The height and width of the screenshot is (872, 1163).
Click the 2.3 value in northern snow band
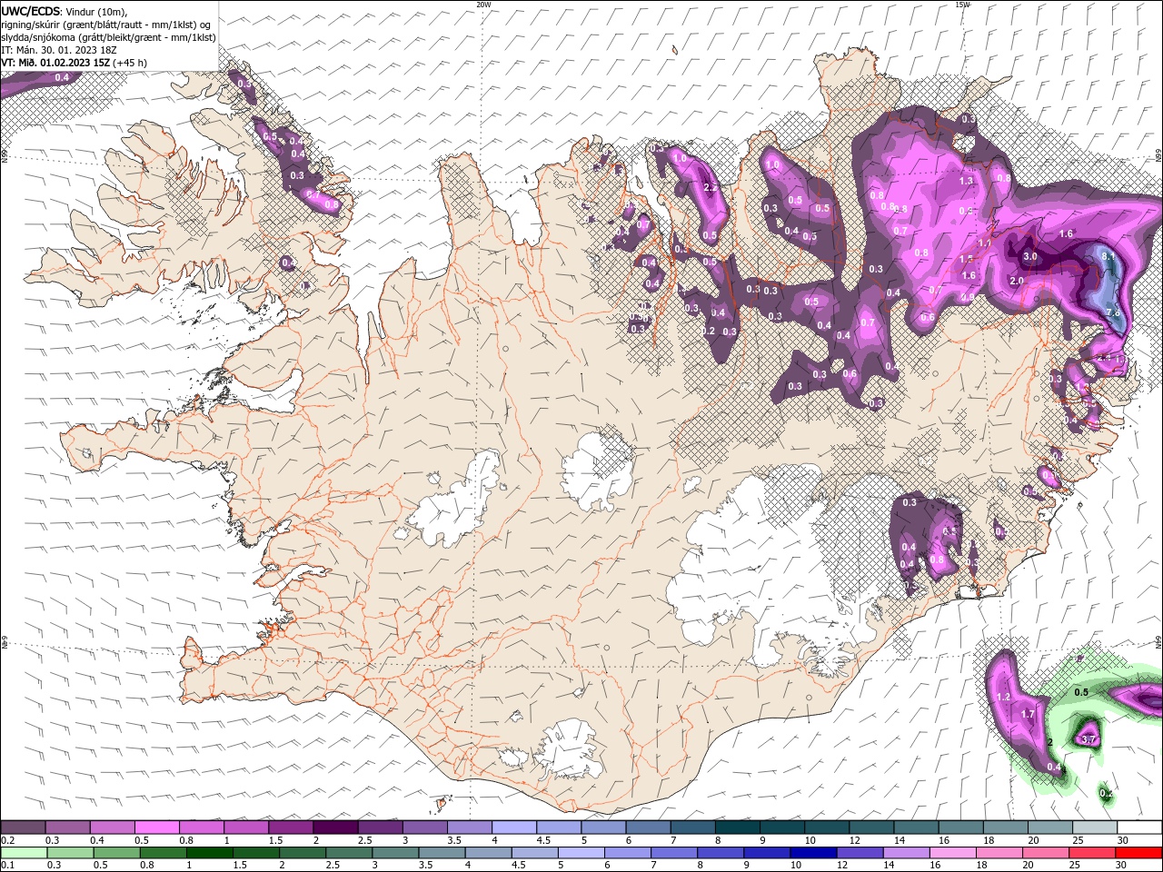[711, 187]
